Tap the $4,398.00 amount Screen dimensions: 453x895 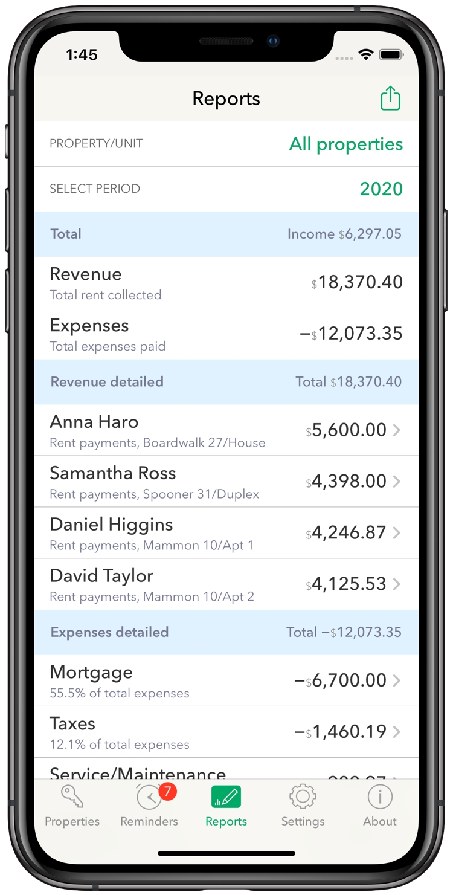tap(346, 481)
